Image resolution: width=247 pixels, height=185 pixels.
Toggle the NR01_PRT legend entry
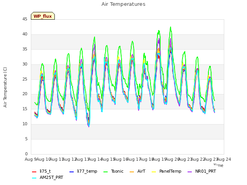[x=202, y=171]
